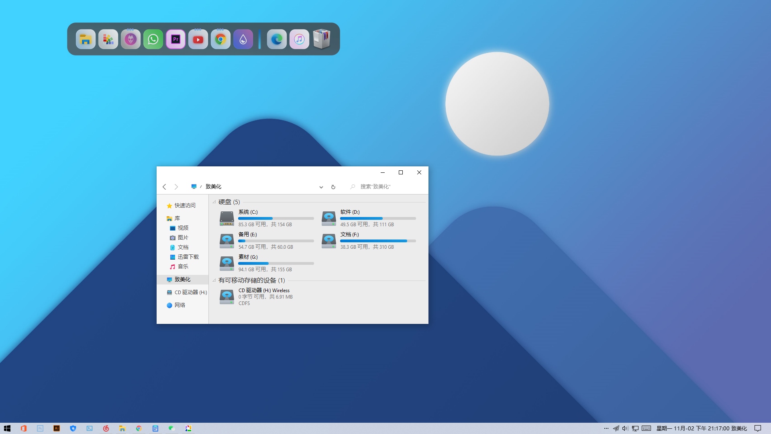The image size is (771, 434).
Task: Click text 0 字节 可用, 共 6.91 MB
Action: (x=265, y=297)
